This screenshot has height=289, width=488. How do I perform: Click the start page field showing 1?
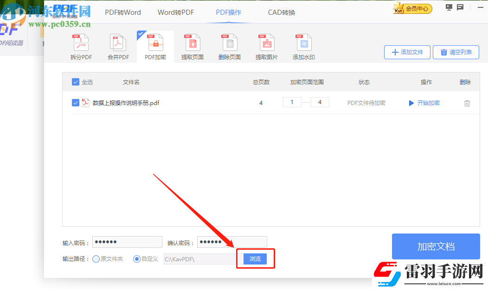(292, 102)
